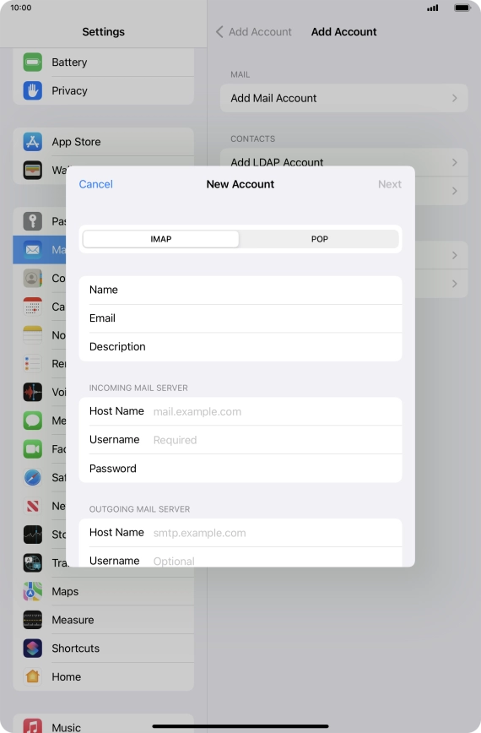Open the Measure app settings icon
481x733 pixels.
pos(33,620)
